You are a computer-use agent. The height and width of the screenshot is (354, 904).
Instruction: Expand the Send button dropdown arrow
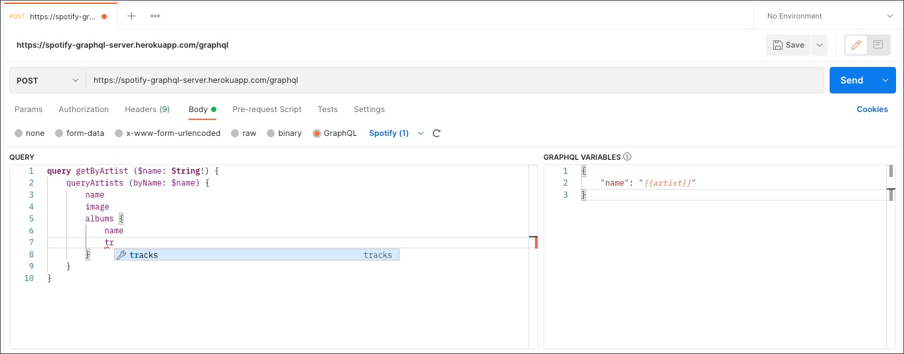pyautogui.click(x=885, y=80)
